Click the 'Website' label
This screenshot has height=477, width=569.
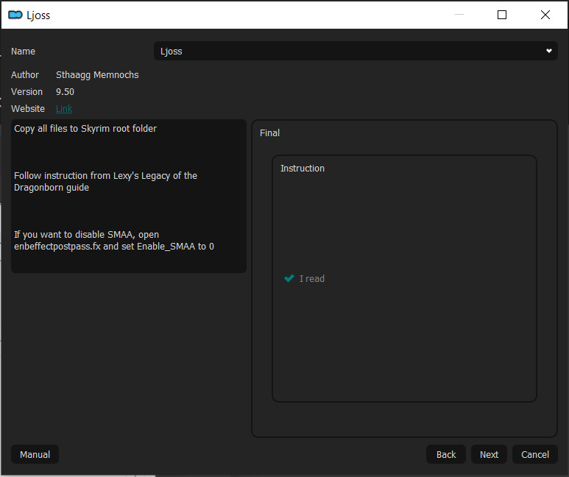27,108
